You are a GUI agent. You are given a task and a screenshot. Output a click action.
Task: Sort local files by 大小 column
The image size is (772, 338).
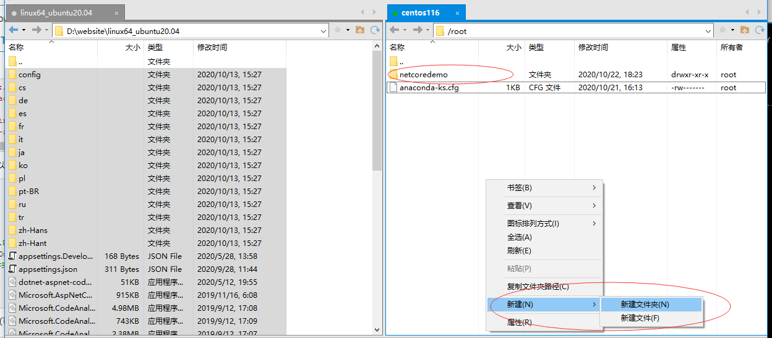click(x=121, y=48)
